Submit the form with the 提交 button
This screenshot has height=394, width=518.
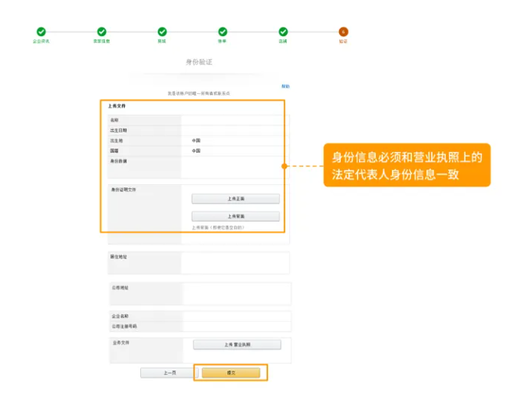point(230,373)
